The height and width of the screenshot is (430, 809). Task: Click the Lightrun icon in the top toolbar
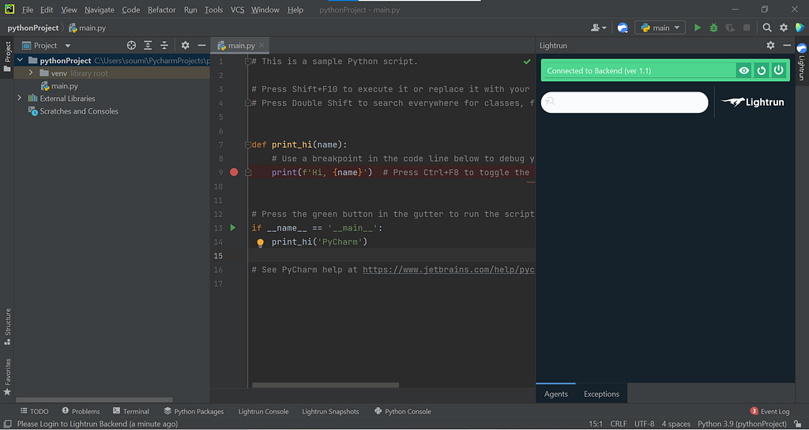pos(623,28)
